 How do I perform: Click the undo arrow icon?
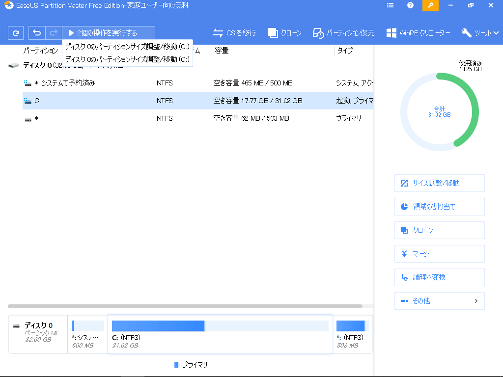click(37, 33)
